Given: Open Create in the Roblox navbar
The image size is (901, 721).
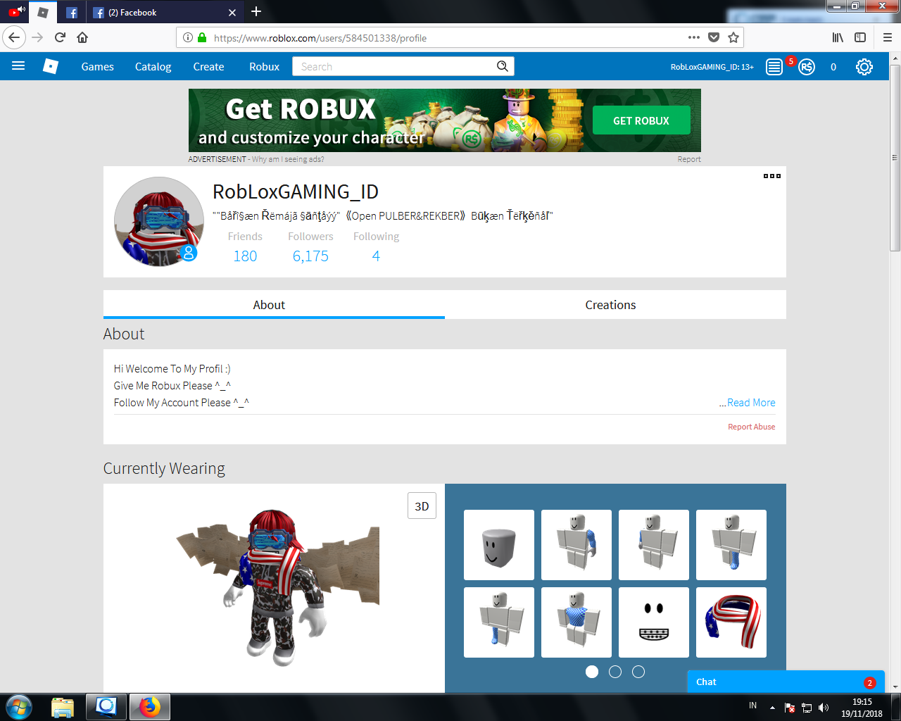Looking at the screenshot, I should [208, 67].
